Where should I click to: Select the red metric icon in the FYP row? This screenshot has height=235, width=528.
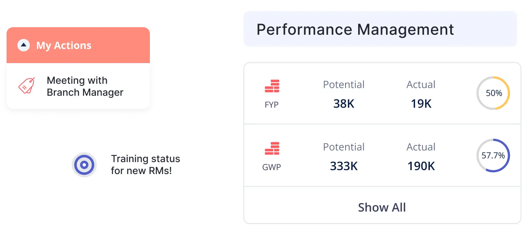pyautogui.click(x=271, y=86)
